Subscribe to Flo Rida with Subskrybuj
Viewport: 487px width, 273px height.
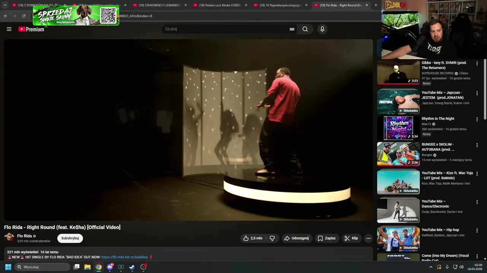70,238
